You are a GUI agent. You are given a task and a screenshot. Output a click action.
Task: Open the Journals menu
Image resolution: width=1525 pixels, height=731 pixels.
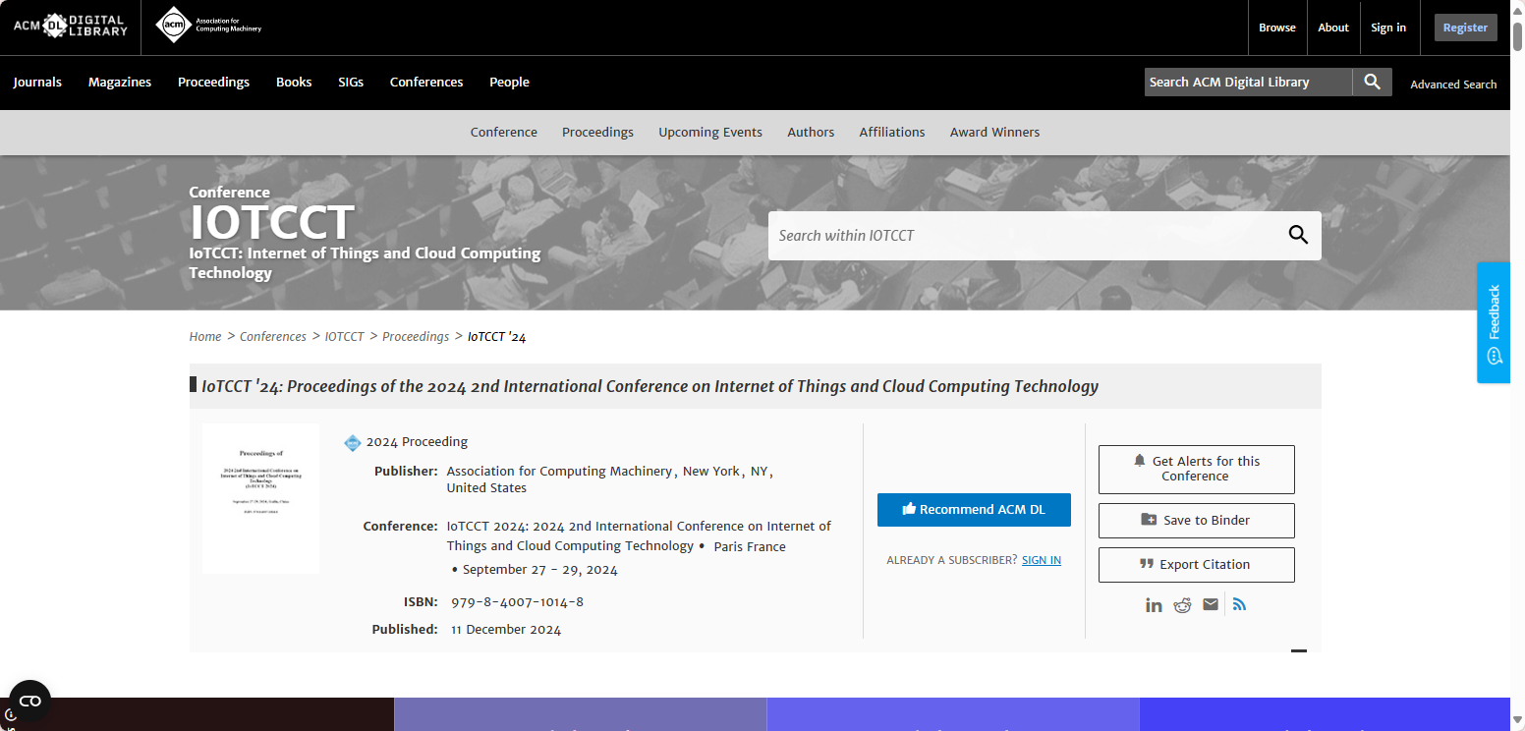point(37,83)
